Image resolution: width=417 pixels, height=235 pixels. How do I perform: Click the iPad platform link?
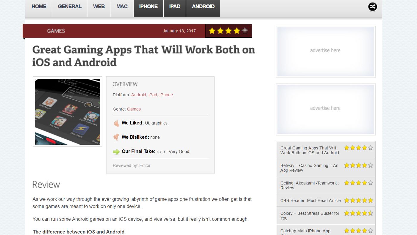click(153, 95)
